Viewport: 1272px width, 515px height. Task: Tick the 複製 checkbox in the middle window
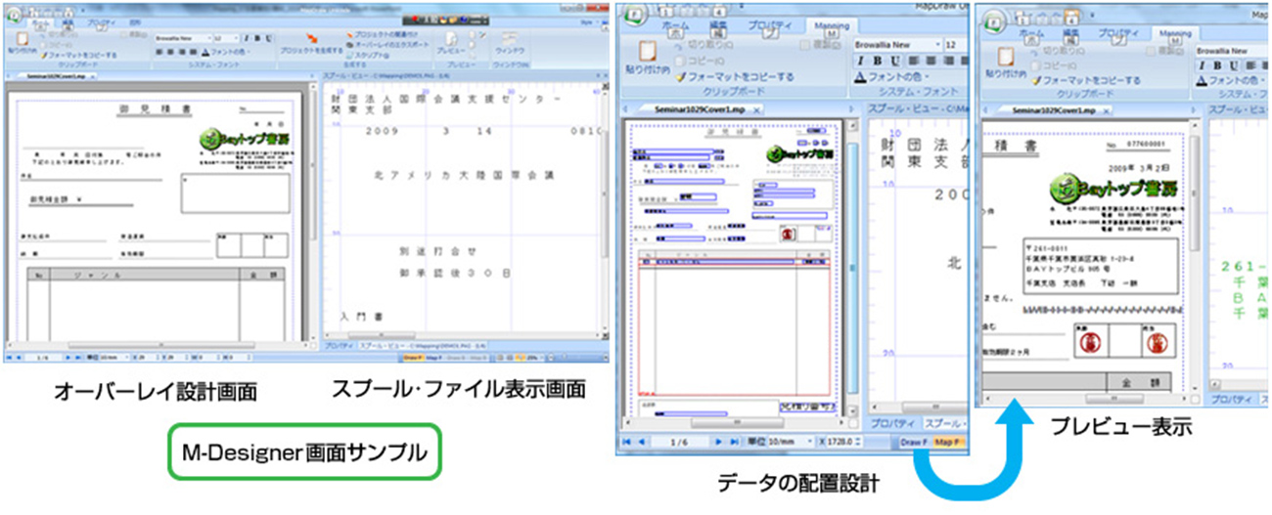click(x=805, y=45)
